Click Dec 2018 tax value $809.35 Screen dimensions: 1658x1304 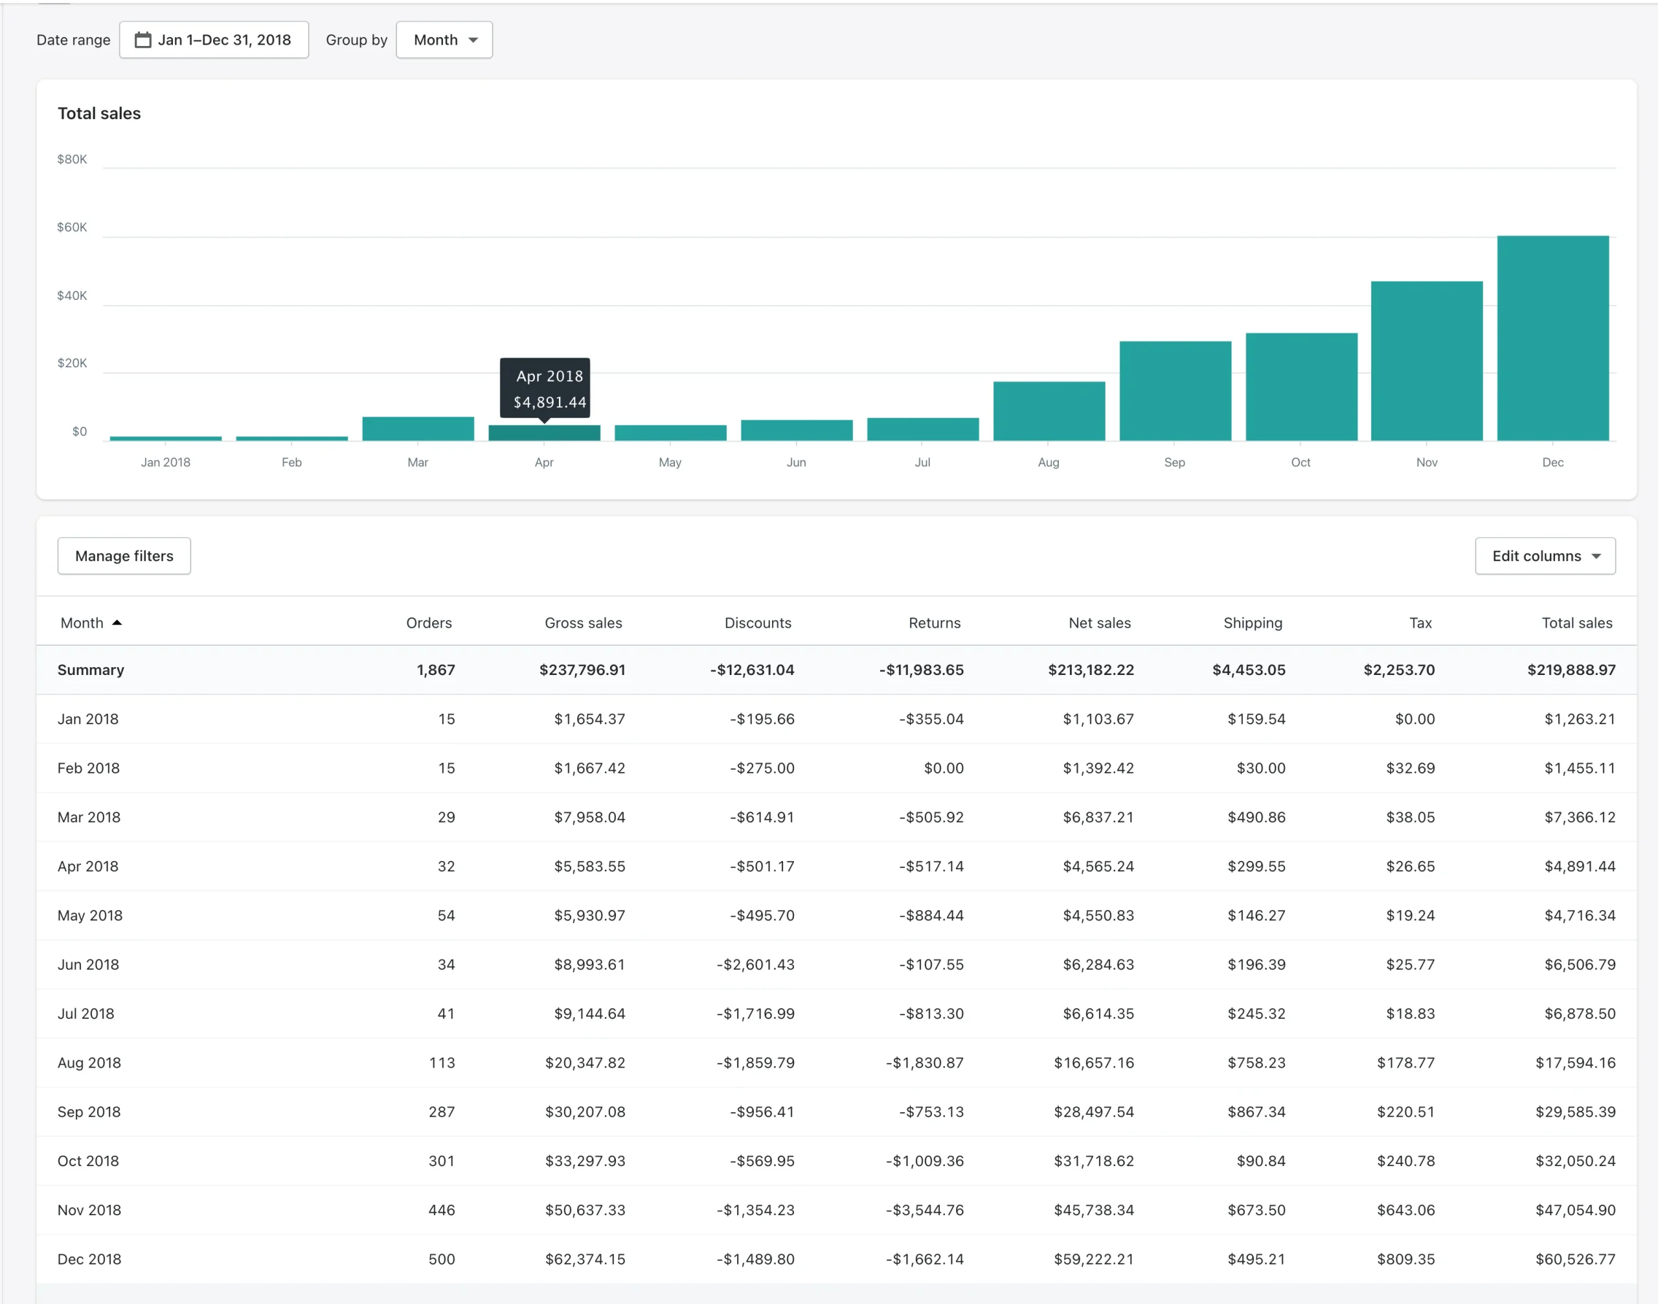coord(1405,1259)
